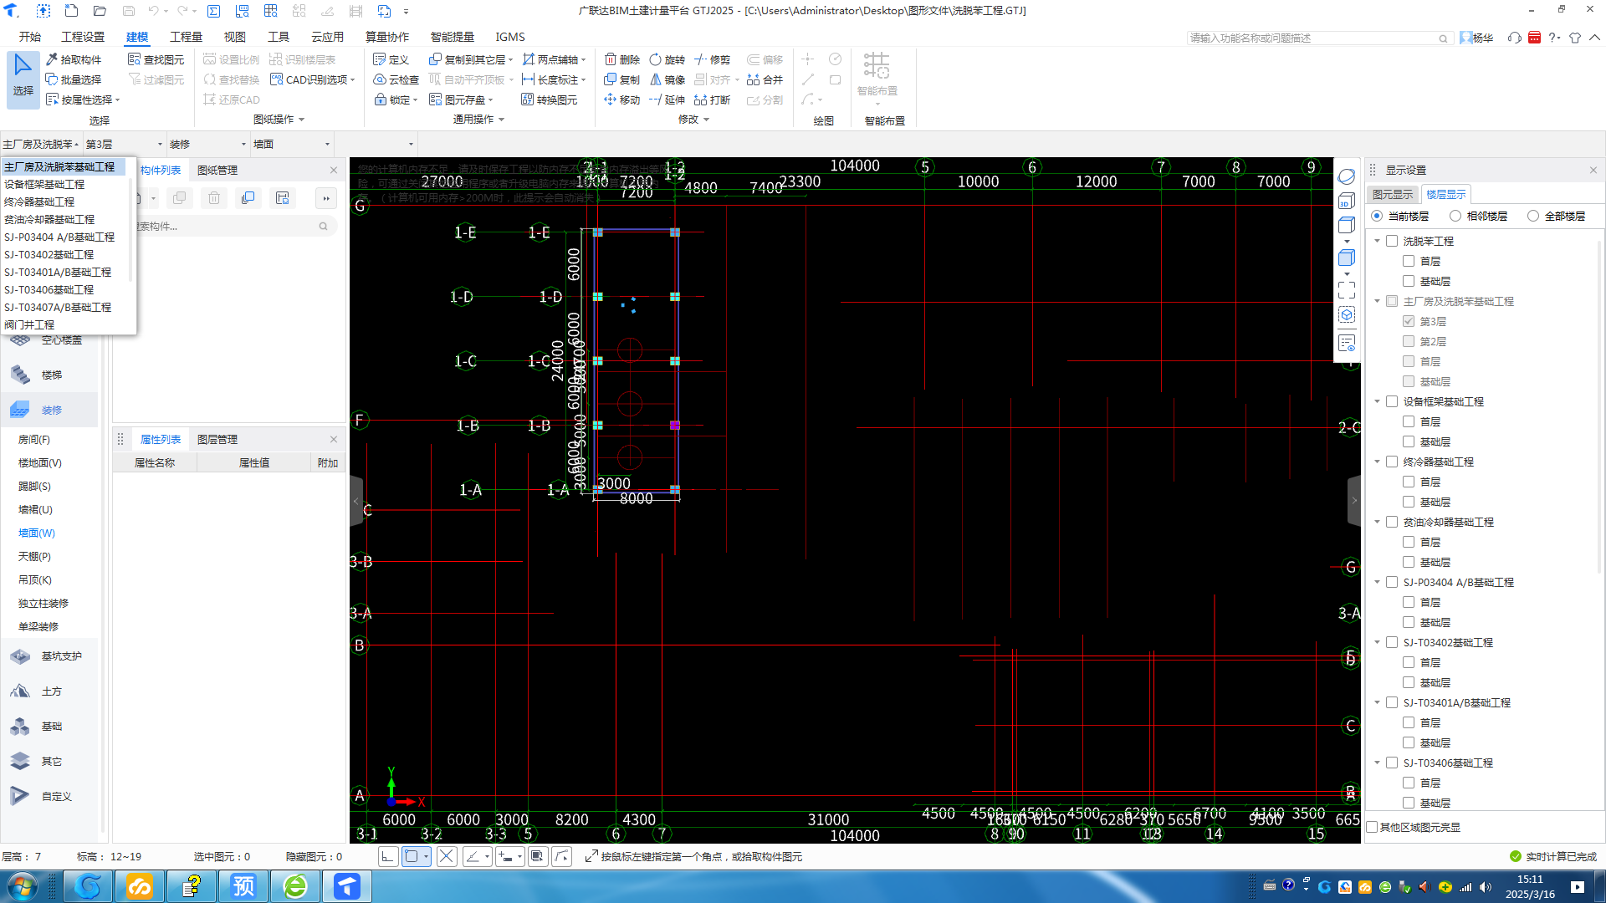Expand 图纸操作 group arrow
The height and width of the screenshot is (903, 1606).
click(301, 120)
